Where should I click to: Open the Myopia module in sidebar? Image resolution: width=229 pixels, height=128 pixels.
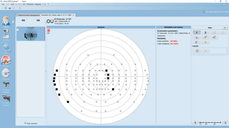click(6, 61)
